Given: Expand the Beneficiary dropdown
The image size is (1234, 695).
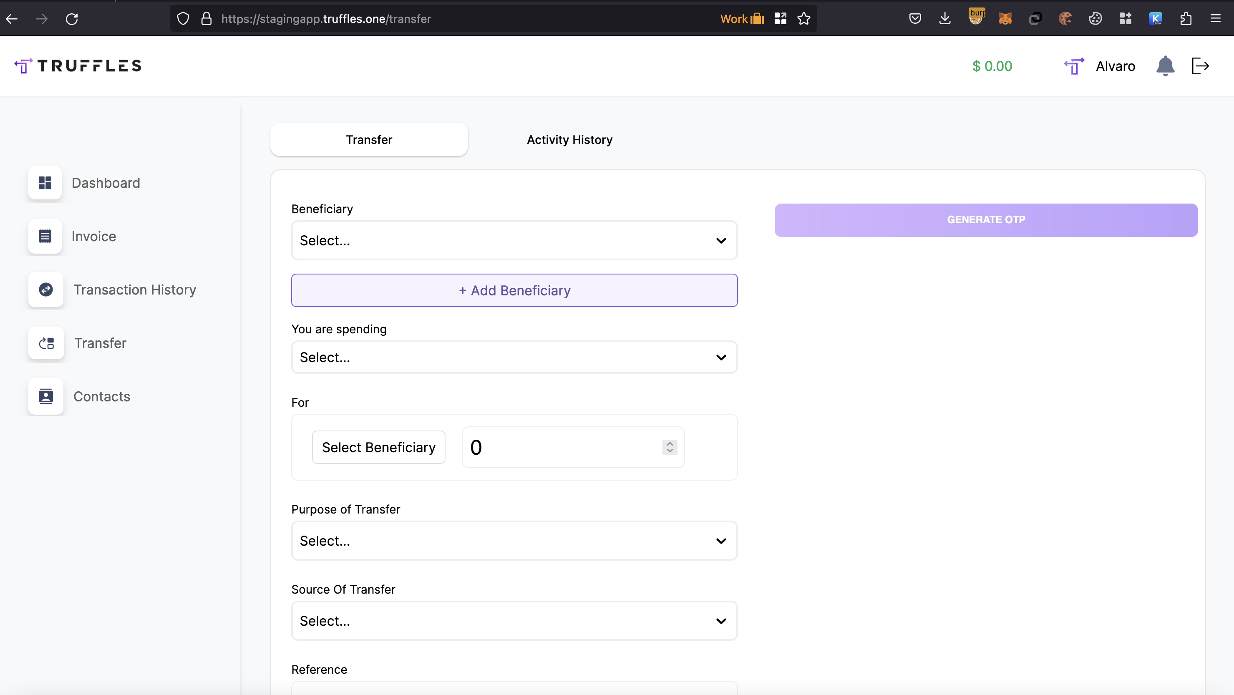Looking at the screenshot, I should [x=514, y=241].
